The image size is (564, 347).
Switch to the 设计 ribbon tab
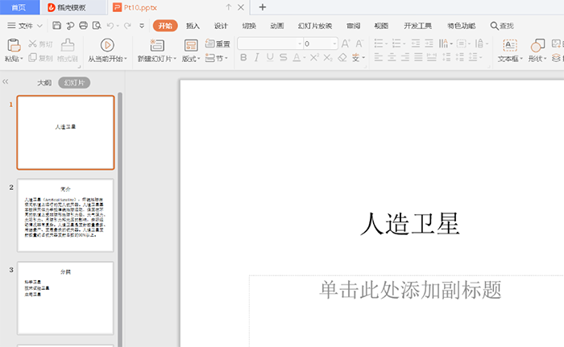coord(221,26)
